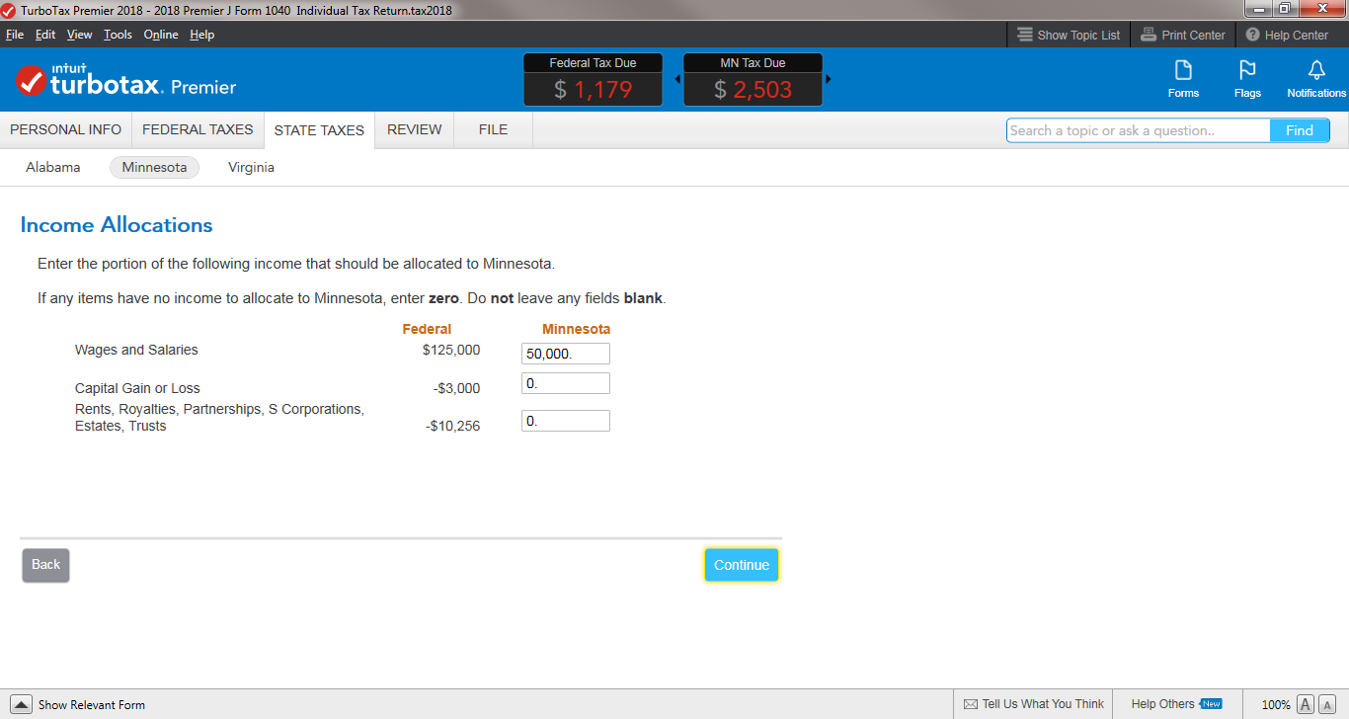Click the TurboTax checkmark logo
The width and height of the screenshot is (1349, 719).
(31, 80)
